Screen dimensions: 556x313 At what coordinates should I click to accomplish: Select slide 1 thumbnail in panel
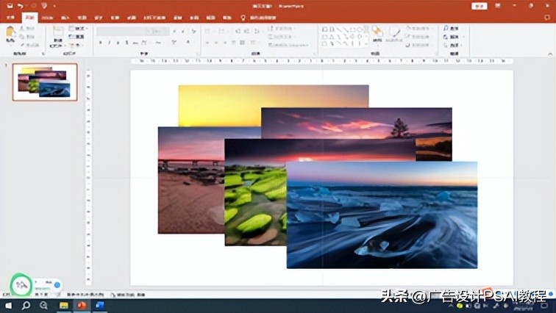45,82
